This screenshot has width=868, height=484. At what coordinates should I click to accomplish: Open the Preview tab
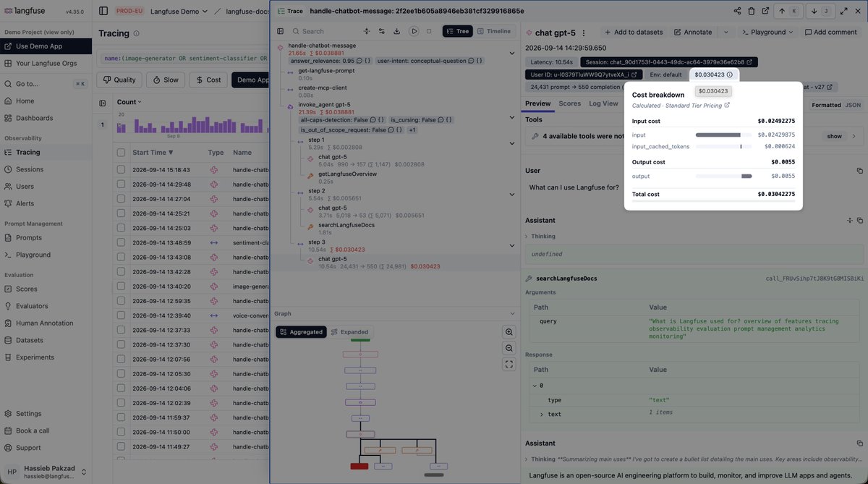click(537, 103)
